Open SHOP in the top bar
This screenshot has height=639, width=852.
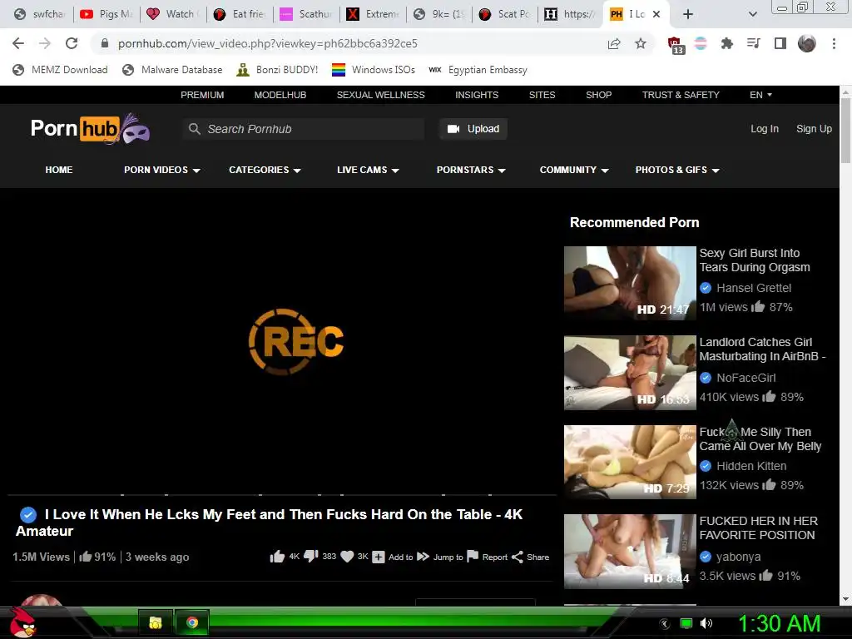tap(598, 95)
